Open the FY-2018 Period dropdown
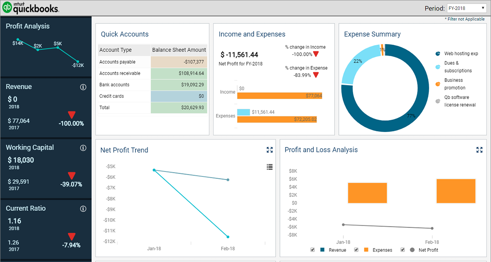 click(466, 8)
